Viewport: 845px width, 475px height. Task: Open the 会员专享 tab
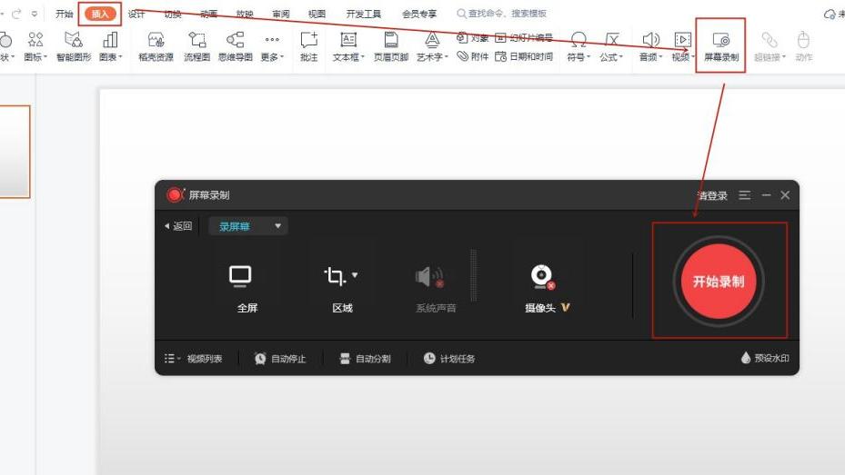(x=419, y=14)
